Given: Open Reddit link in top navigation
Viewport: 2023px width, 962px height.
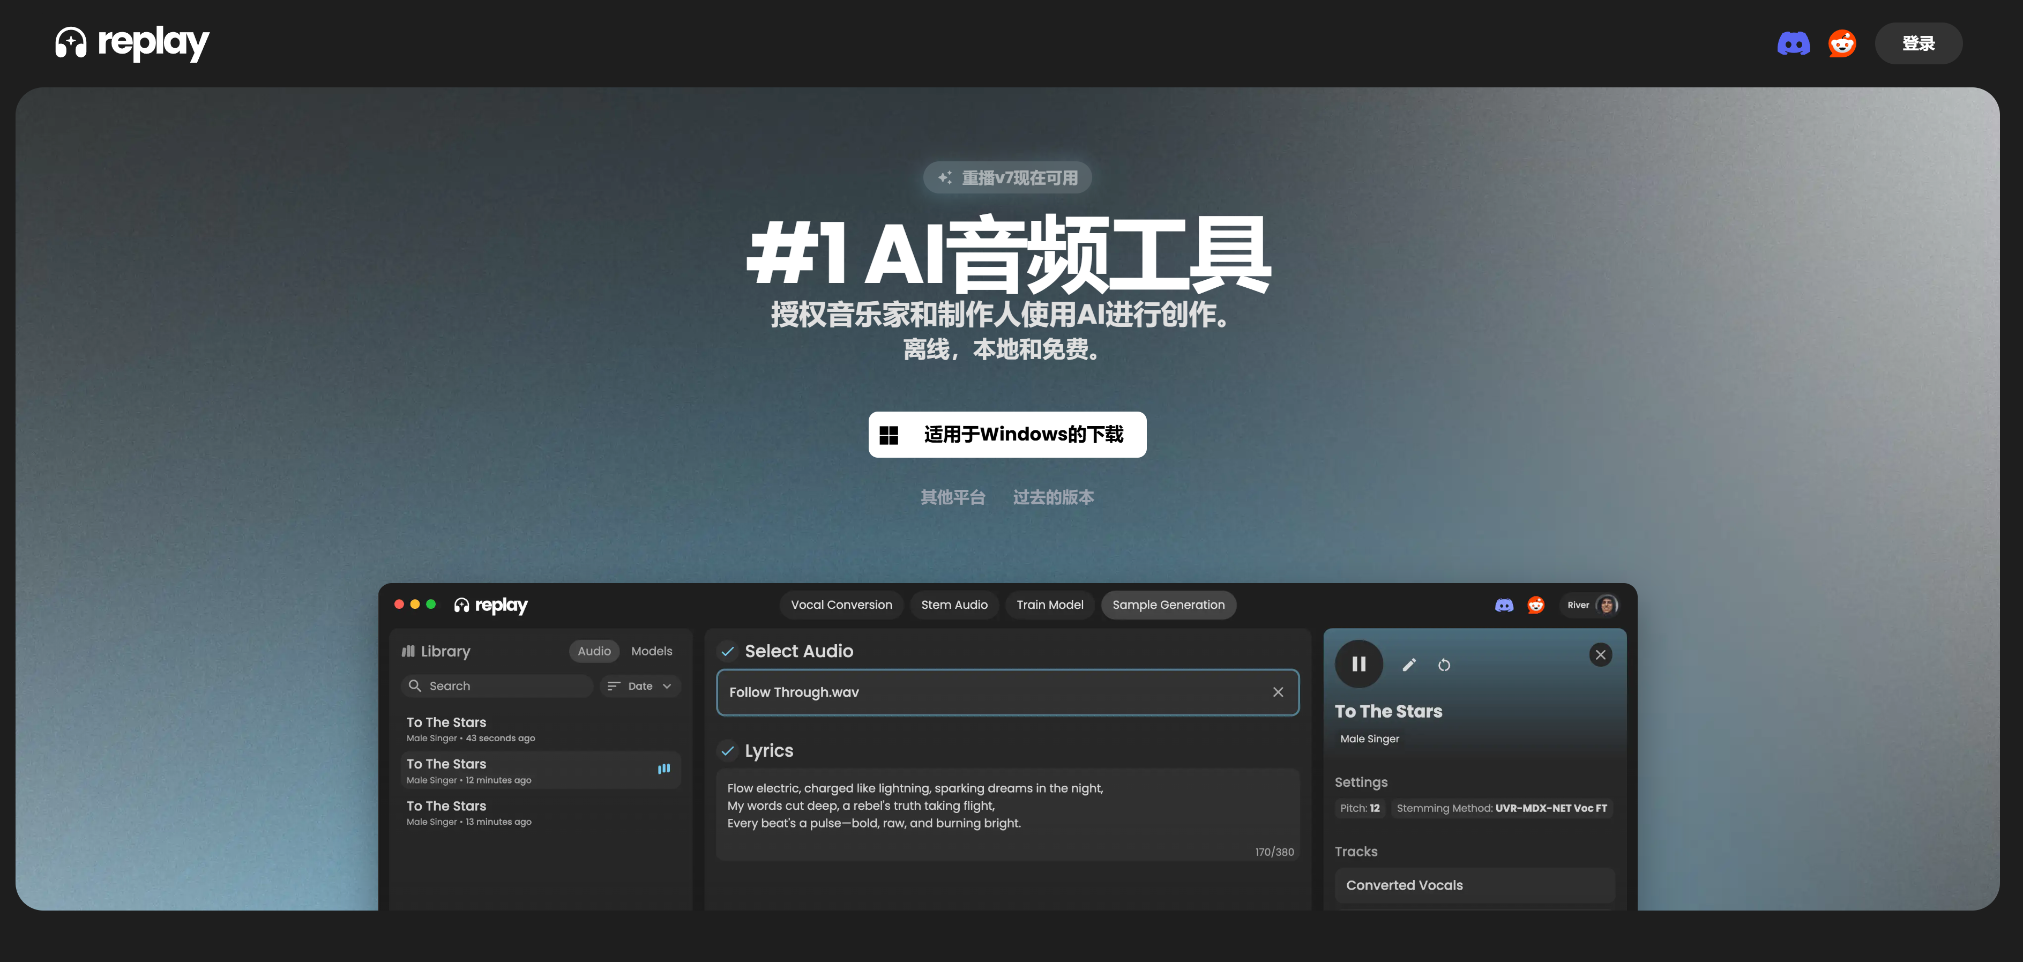Looking at the screenshot, I should 1841,43.
